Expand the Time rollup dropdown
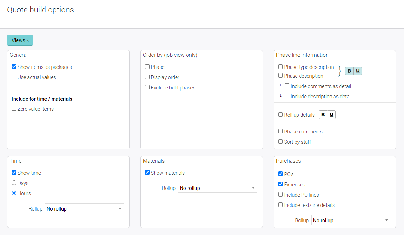404x235 pixels. coord(84,209)
